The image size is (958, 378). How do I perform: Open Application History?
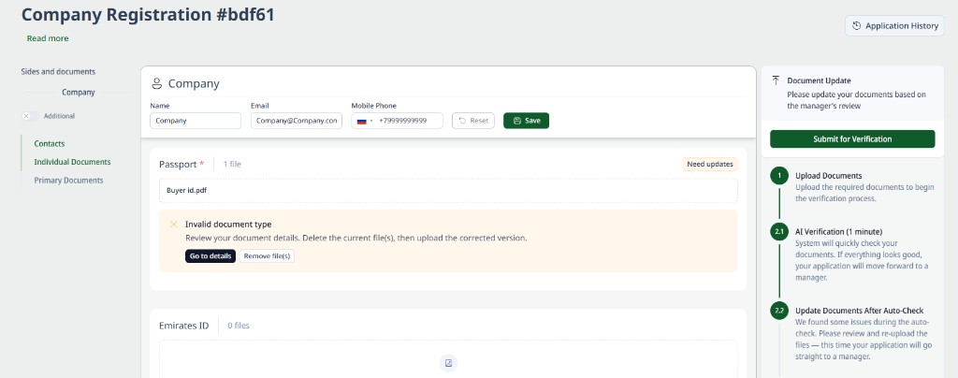pyautogui.click(x=894, y=25)
